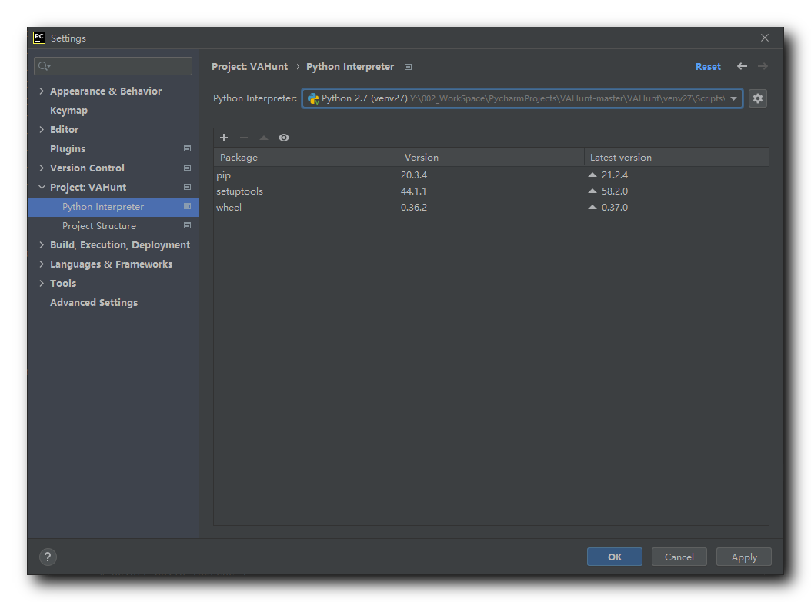
Task: Click setuptools version 44.1.1 cell
Action: [413, 191]
